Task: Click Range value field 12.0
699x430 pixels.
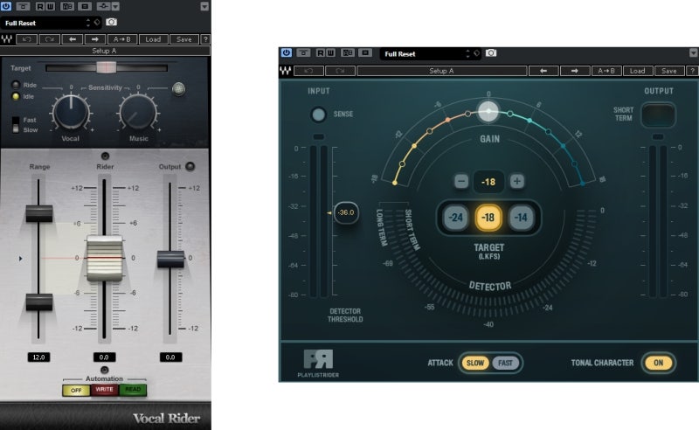Action: pyautogui.click(x=38, y=357)
